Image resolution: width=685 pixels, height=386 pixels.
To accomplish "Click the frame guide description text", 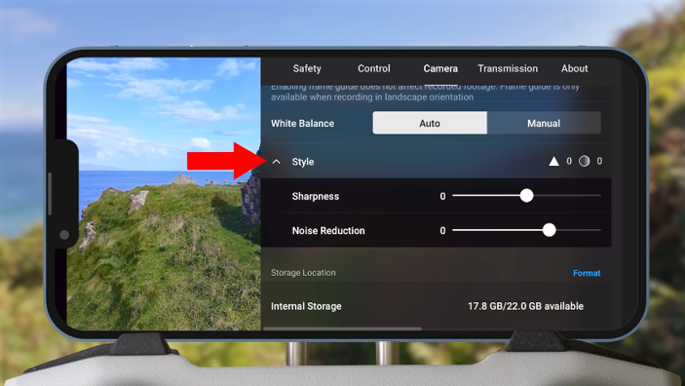I will pos(425,92).
